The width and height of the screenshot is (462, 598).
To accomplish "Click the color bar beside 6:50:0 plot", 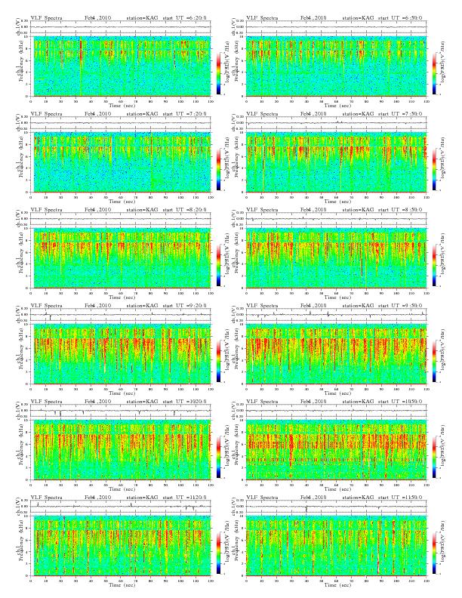I will tap(435, 73).
